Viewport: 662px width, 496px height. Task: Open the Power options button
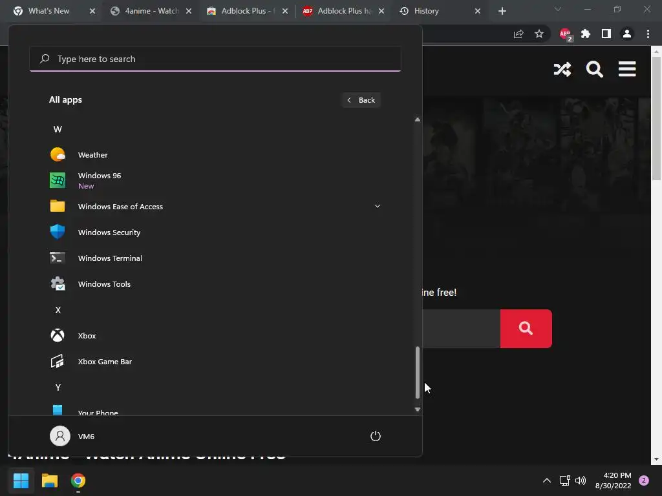point(376,436)
